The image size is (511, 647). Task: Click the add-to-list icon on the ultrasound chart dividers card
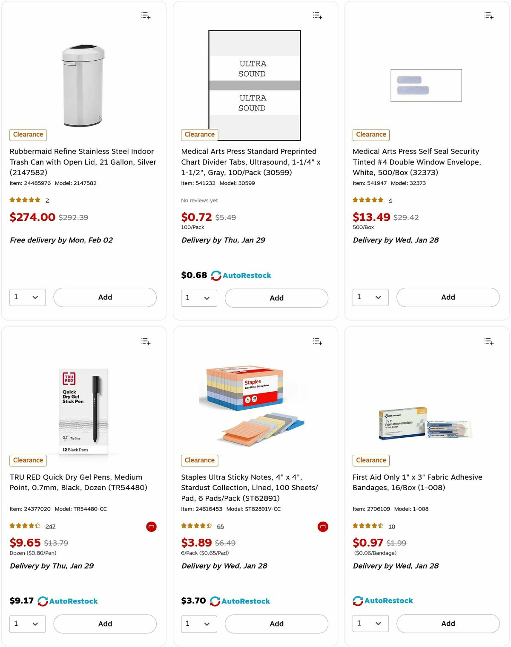point(317,15)
